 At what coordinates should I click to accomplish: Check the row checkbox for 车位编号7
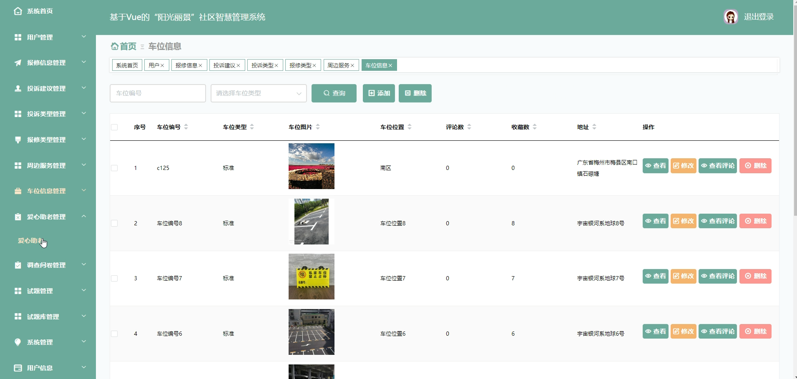coord(114,278)
